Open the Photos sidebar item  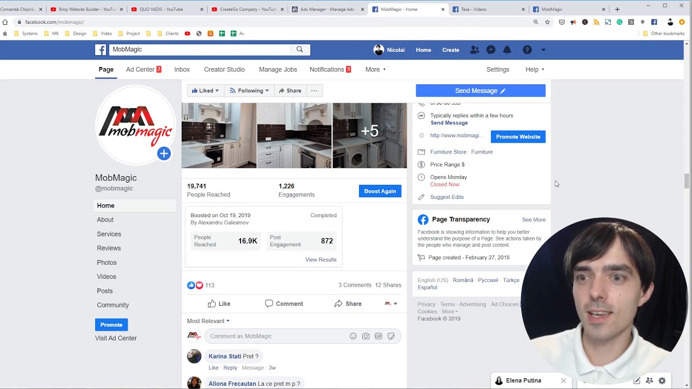tap(107, 263)
